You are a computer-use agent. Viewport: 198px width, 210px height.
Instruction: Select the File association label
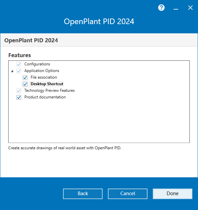[44, 77]
